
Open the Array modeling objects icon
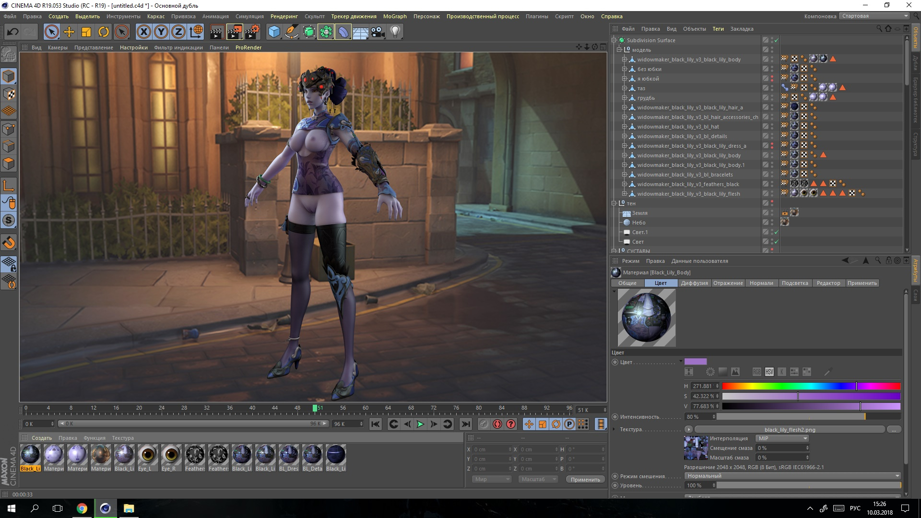point(326,32)
